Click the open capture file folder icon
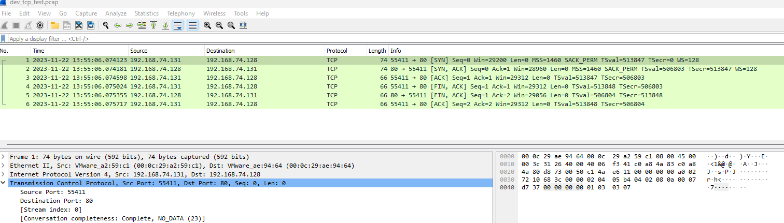784x223 pixels. (54, 25)
